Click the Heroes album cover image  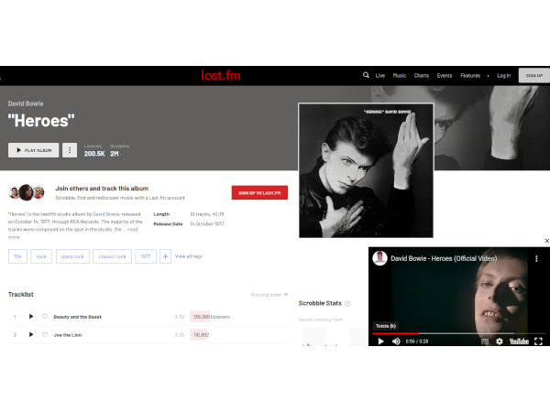(366, 170)
